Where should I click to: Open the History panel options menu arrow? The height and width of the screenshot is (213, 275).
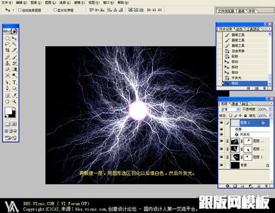[x=269, y=28]
